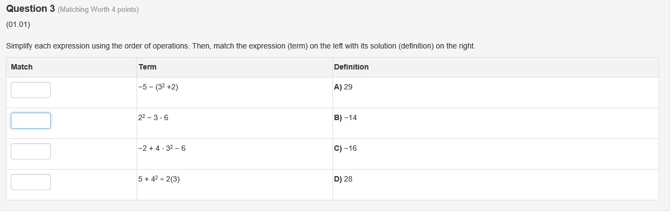Select the expression 5 + 4² ÷ 2(3)

coord(159,179)
